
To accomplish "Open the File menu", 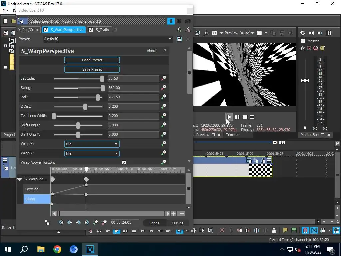I will [x=5, y=11].
